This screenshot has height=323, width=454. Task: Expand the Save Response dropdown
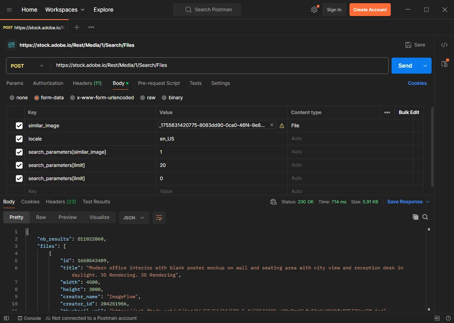(x=428, y=202)
